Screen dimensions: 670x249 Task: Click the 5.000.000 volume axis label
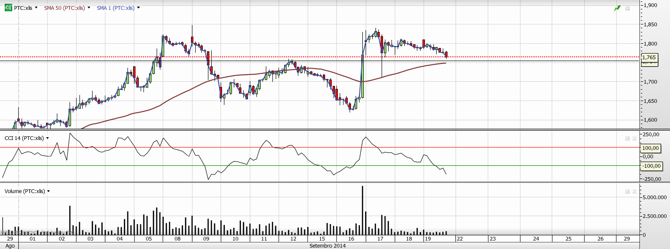point(654,198)
